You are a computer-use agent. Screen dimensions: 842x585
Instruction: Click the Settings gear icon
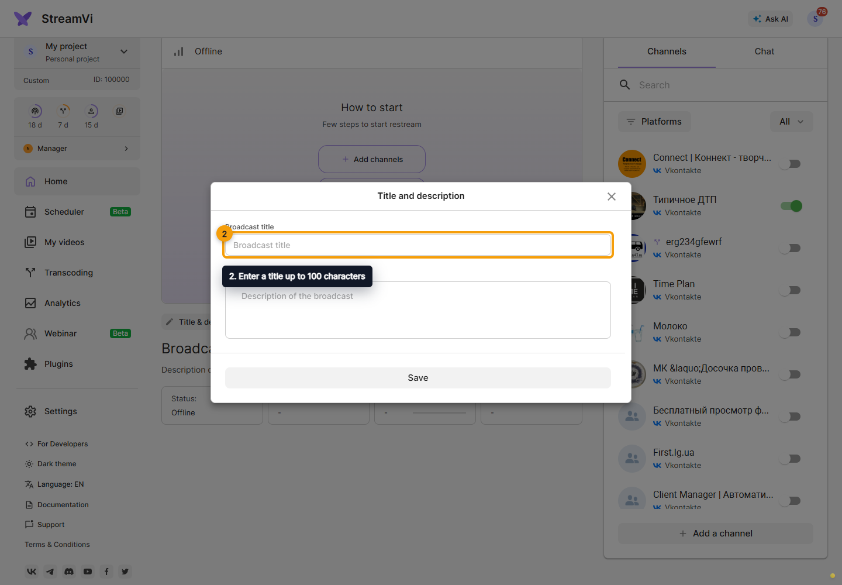[x=30, y=411]
